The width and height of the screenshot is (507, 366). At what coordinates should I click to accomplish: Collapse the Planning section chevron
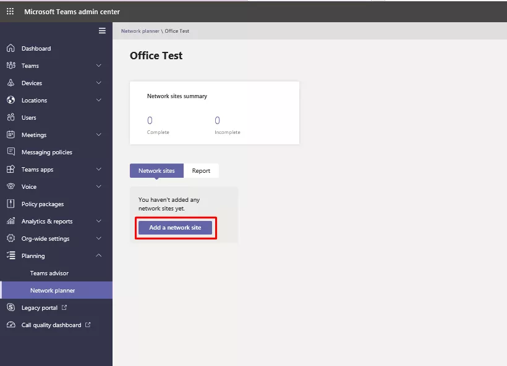[x=99, y=256]
